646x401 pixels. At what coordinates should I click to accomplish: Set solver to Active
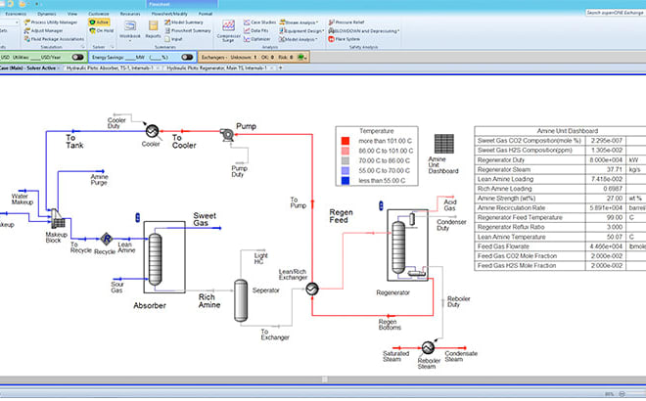tap(99, 22)
